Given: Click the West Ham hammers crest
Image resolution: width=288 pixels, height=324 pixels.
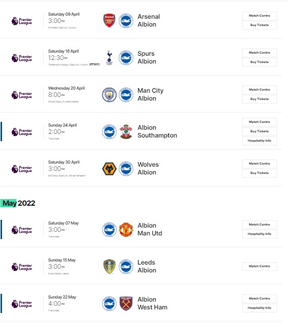Looking at the screenshot, I should 126,304.
